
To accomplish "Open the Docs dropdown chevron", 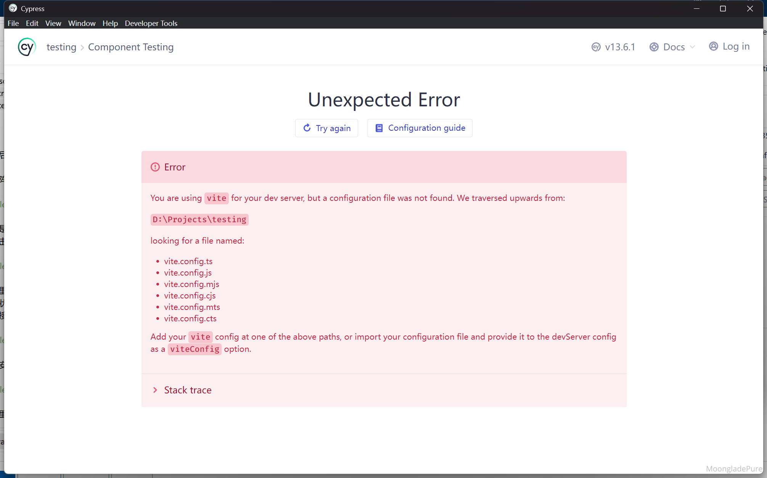I will tap(693, 47).
